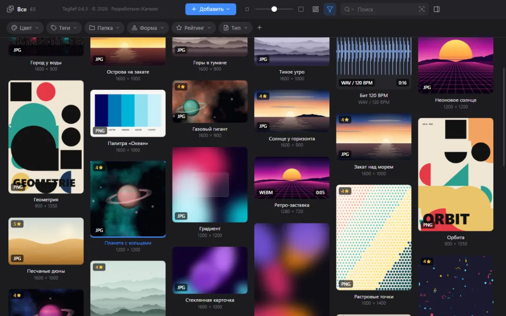Expand the Форма filter dropdown
The image size is (506, 316).
148,28
